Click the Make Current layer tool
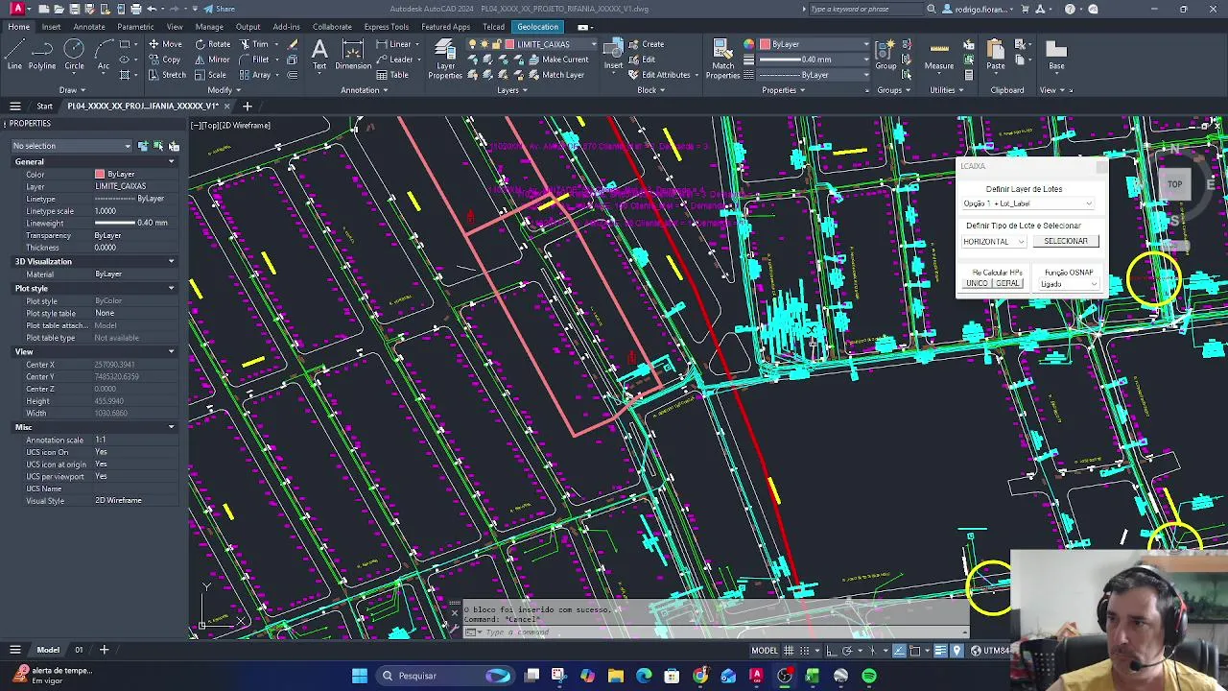This screenshot has height=691, width=1228. (x=558, y=60)
